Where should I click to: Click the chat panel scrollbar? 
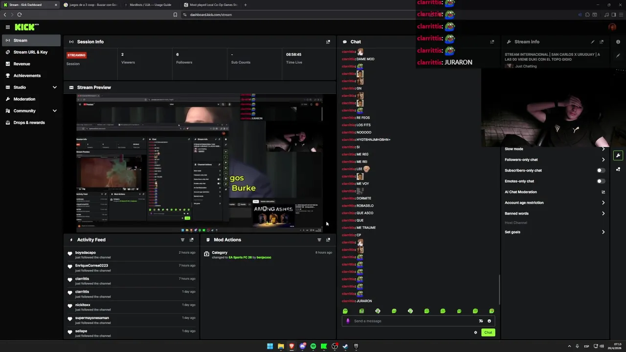tap(499, 289)
